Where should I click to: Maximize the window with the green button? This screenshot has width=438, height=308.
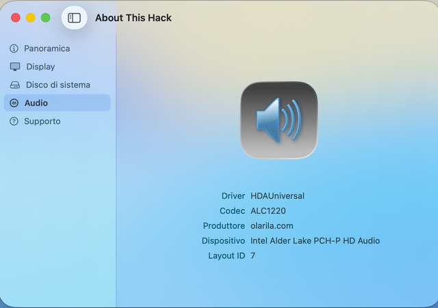pyautogui.click(x=46, y=18)
